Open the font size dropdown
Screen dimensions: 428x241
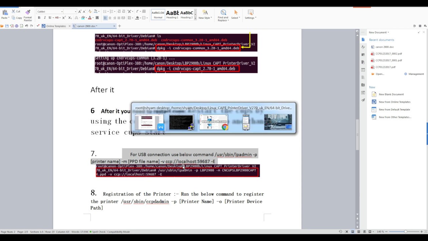click(x=75, y=12)
